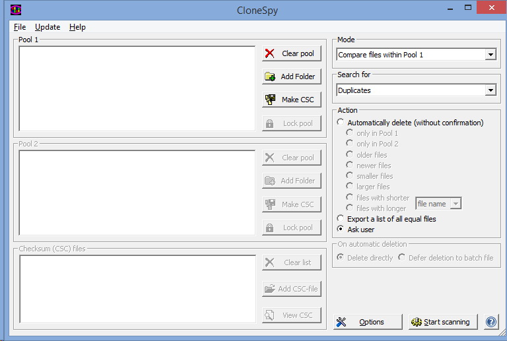Screen dimensions: 507x341
Task: Click Lock pool in Pool 1
Action: click(x=292, y=123)
